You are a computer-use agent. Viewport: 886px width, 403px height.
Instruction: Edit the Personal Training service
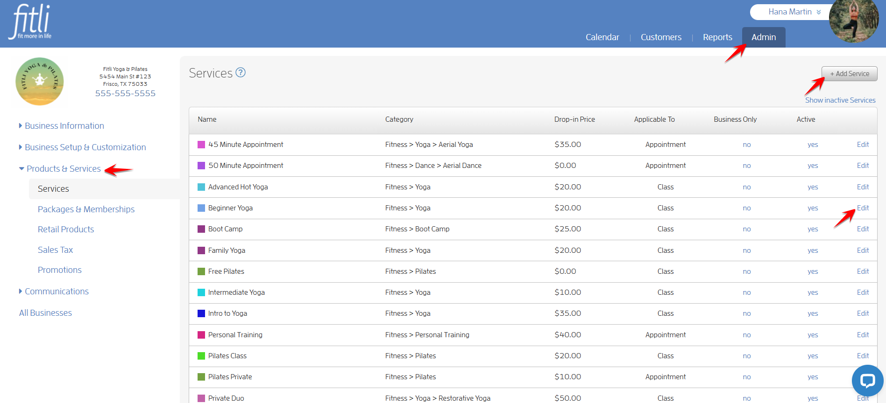click(x=863, y=335)
